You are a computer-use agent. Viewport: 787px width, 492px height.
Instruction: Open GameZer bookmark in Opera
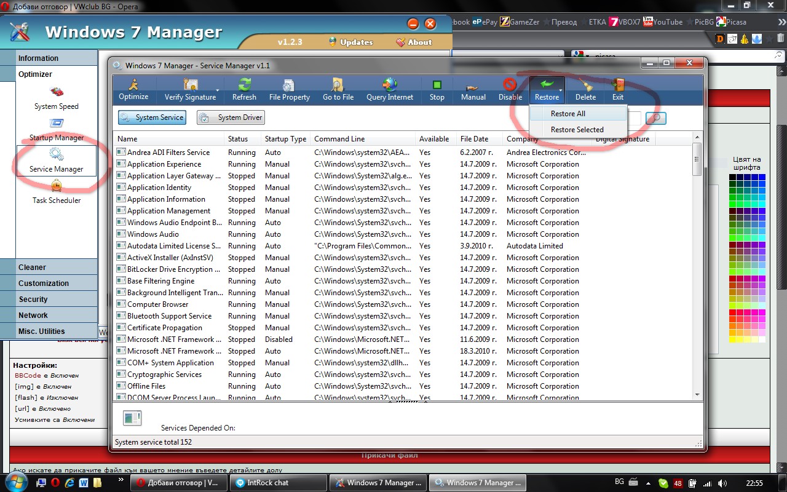(520, 22)
